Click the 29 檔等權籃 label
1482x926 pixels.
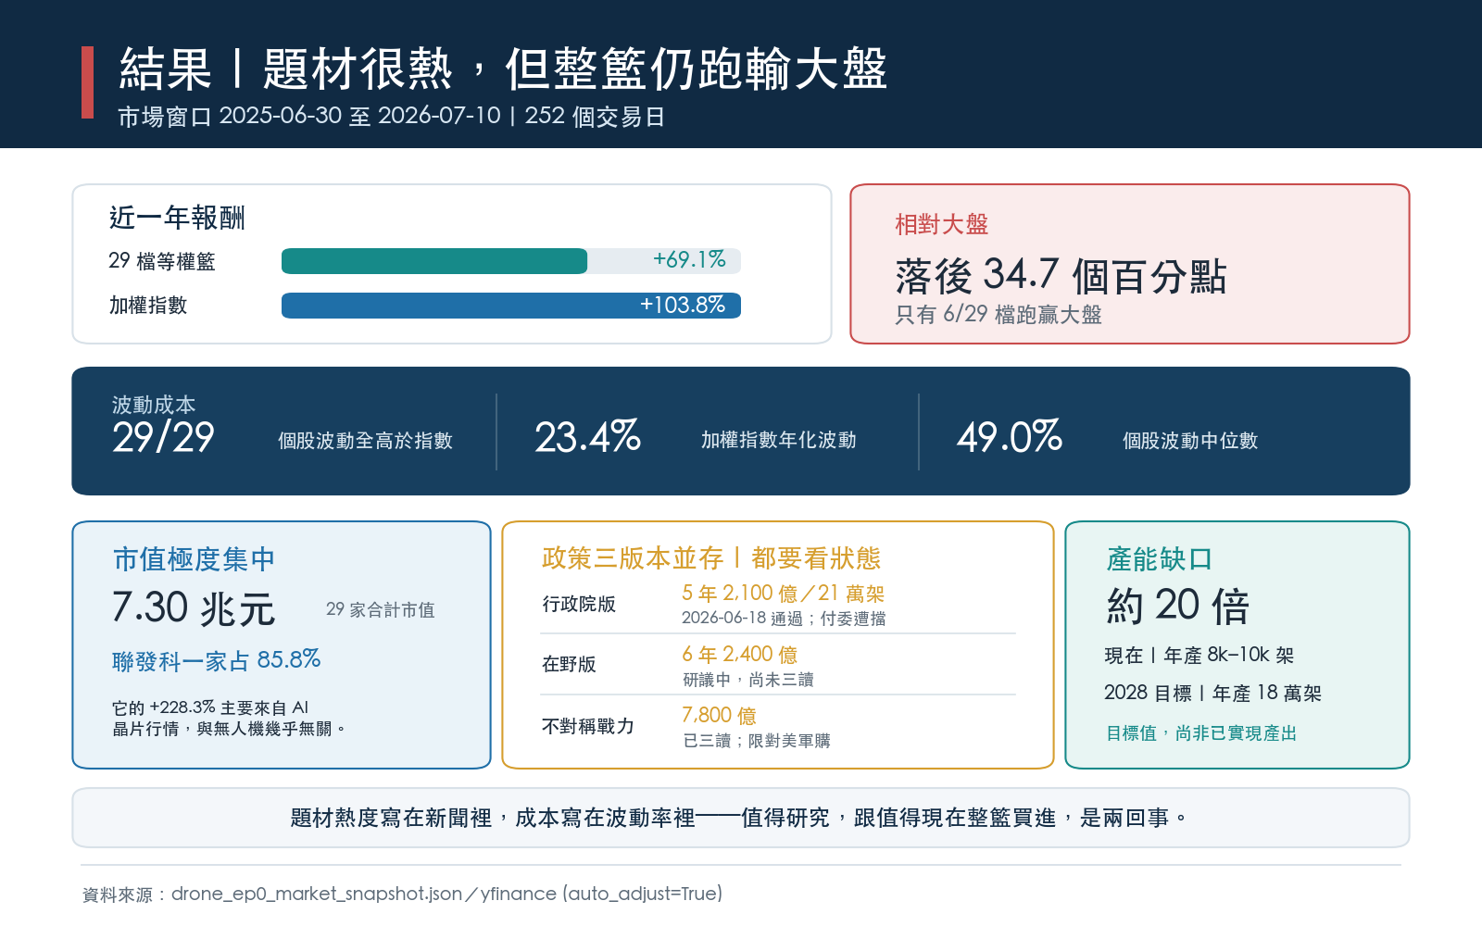point(162,261)
